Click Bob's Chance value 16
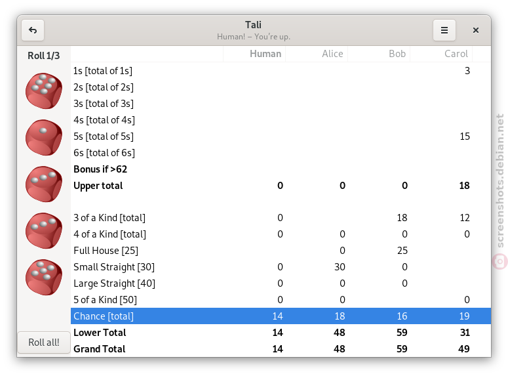The width and height of the screenshot is (508, 376). (402, 316)
